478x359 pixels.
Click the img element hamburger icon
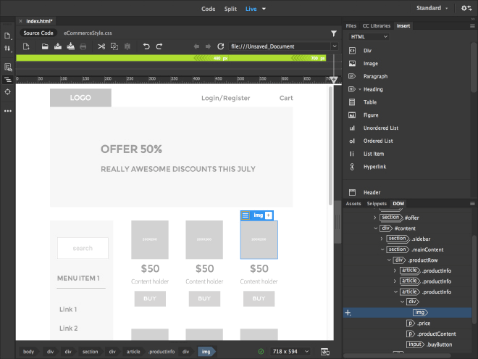point(246,215)
